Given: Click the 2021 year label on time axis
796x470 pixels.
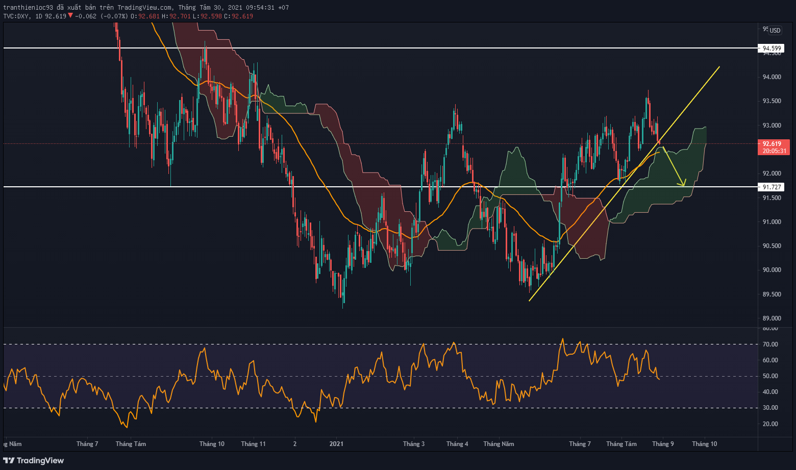Looking at the screenshot, I should point(336,444).
